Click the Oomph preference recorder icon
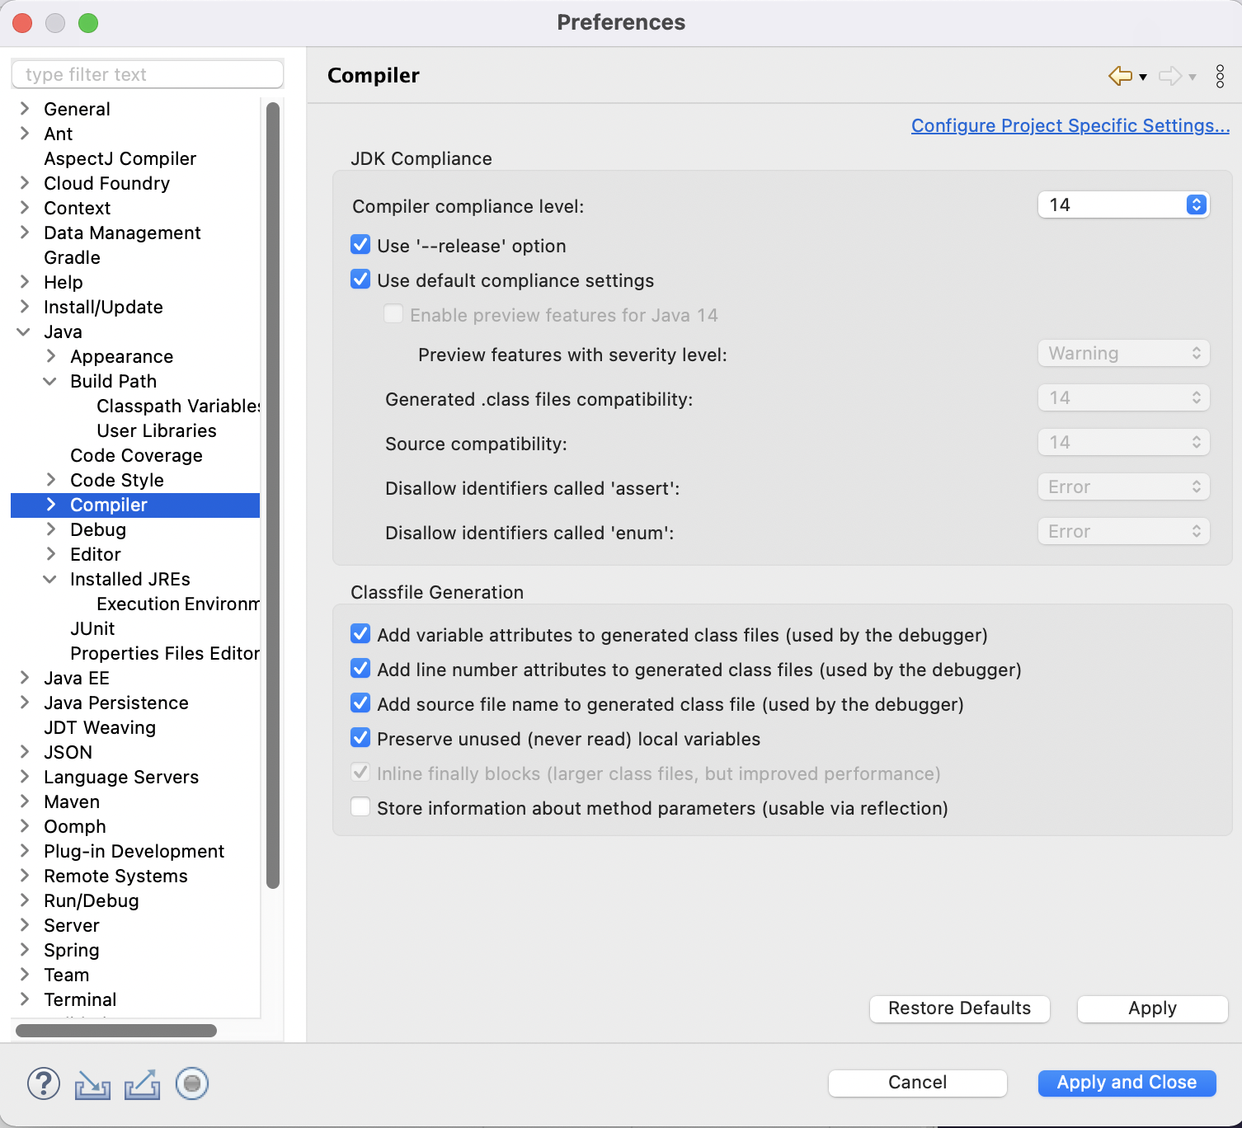1242x1128 pixels. pyautogui.click(x=192, y=1083)
